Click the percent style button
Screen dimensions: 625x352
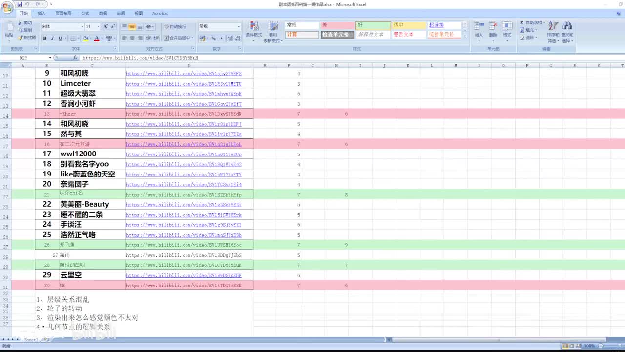213,38
